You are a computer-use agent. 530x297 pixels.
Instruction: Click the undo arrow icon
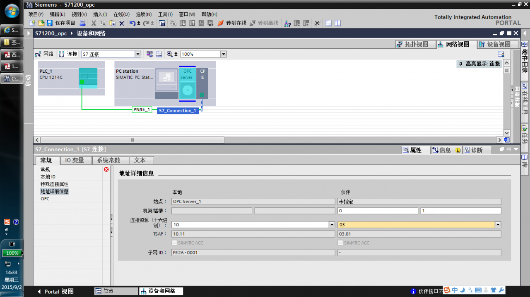pyautogui.click(x=132, y=23)
